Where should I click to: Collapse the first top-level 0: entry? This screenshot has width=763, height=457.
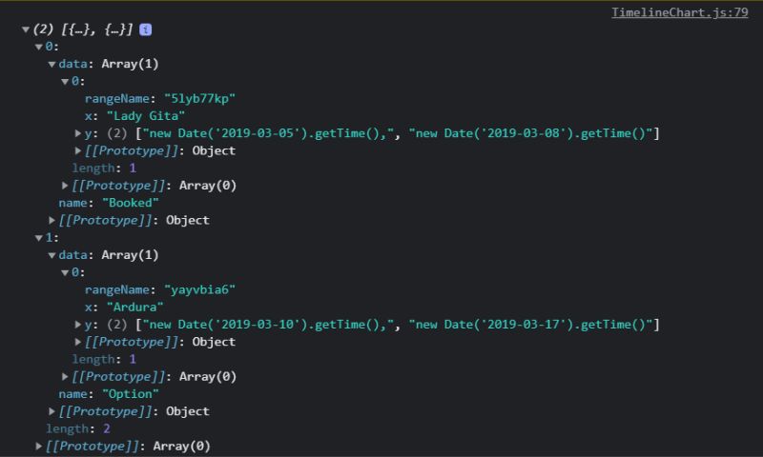click(39, 47)
